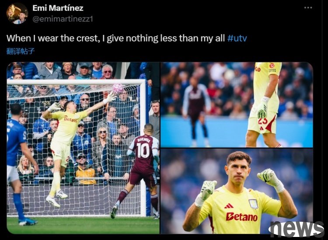Click the news watermark logo
The height and width of the screenshot is (240, 328).
pyautogui.click(x=296, y=229)
